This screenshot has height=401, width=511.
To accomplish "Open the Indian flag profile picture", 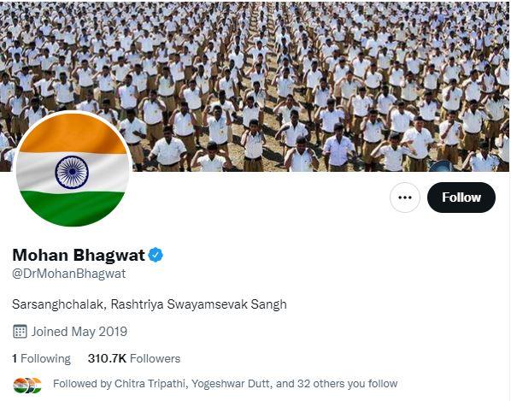I will pos(73,169).
